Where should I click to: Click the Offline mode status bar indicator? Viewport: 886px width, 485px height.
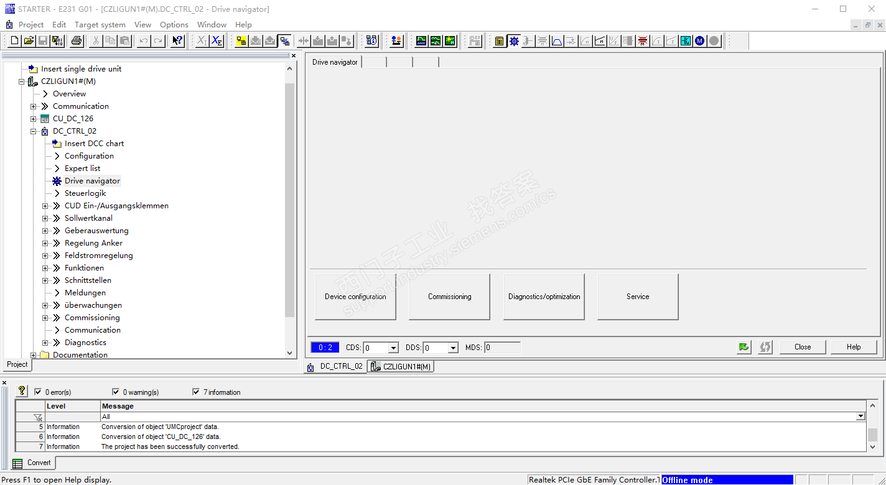(x=727, y=480)
